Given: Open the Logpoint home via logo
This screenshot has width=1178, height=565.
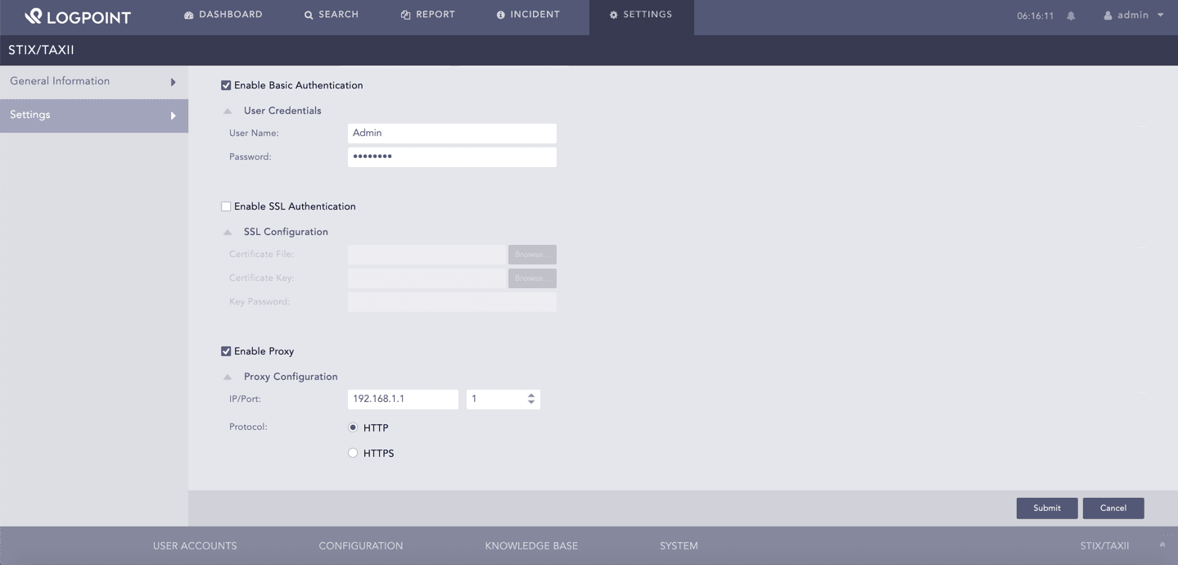Looking at the screenshot, I should point(78,15).
